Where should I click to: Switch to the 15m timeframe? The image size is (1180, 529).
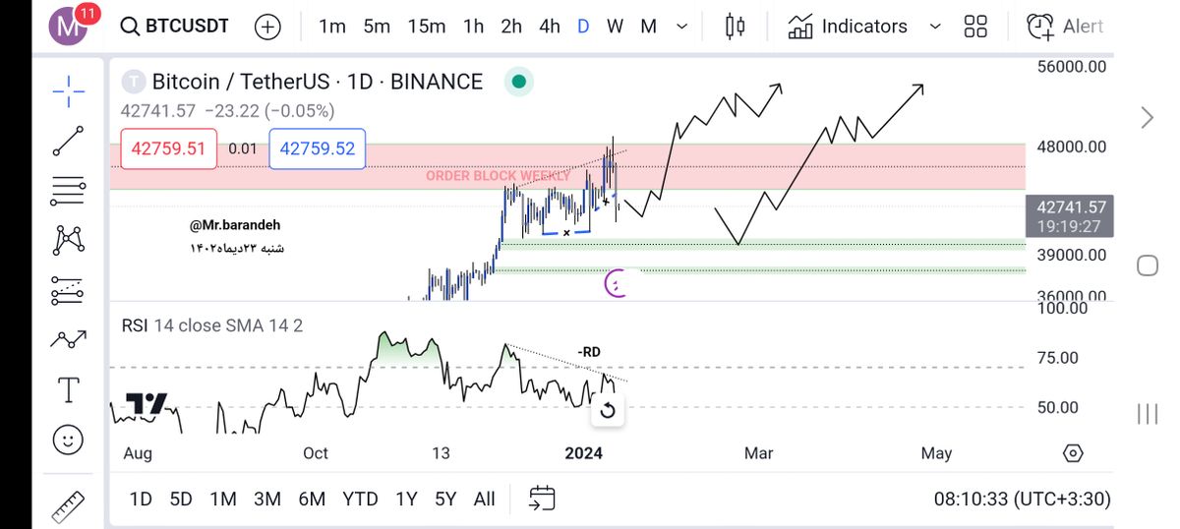(x=426, y=27)
